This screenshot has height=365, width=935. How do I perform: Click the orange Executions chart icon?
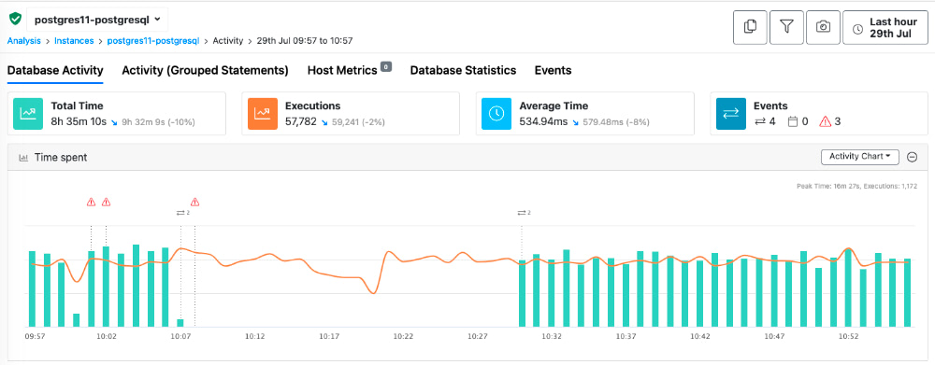tap(263, 114)
